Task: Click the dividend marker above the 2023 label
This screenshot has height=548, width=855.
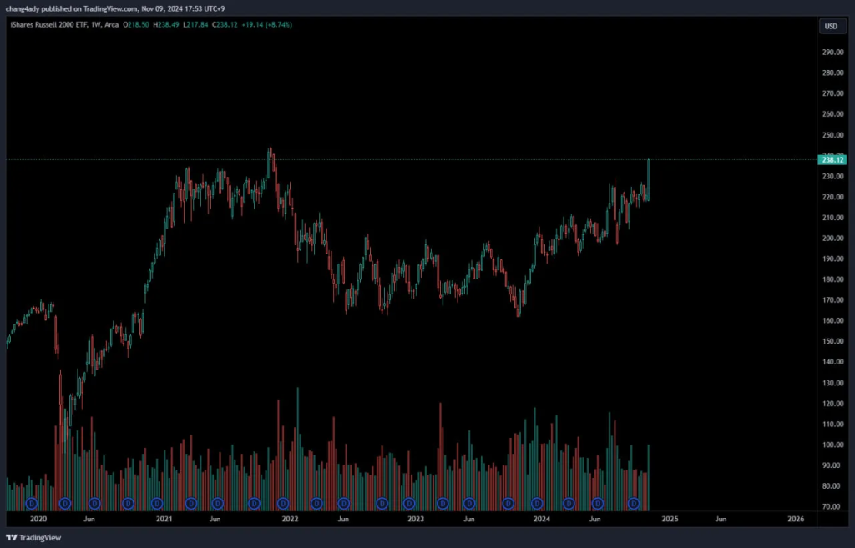Action: tap(408, 504)
